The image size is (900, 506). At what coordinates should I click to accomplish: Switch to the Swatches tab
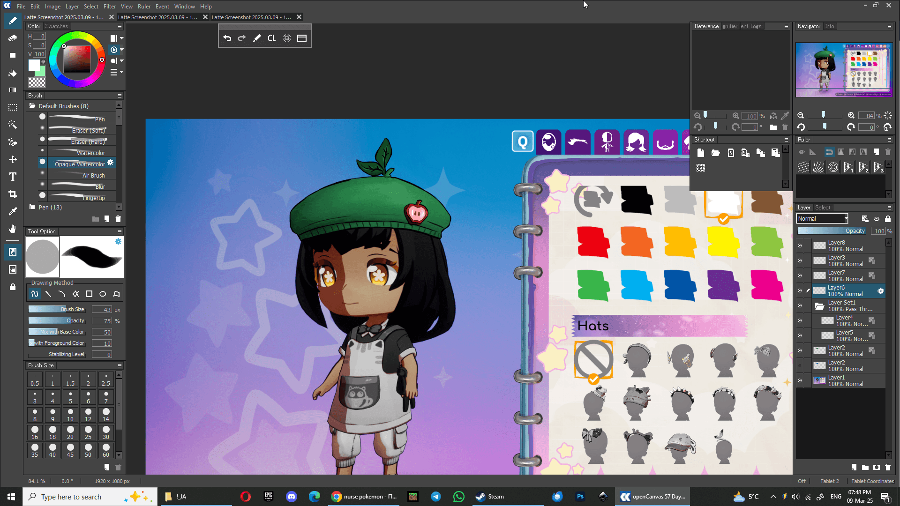[57, 26]
